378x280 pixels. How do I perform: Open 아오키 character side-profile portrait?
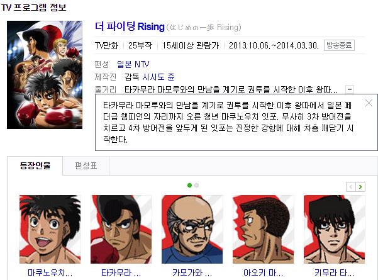[264, 230]
